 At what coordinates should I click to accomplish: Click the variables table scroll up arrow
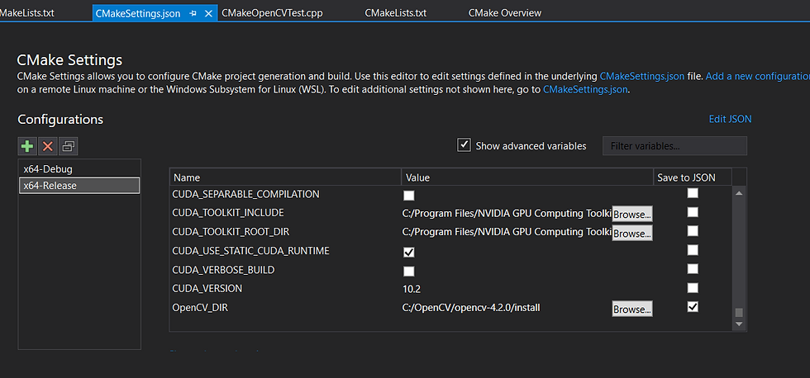click(739, 193)
